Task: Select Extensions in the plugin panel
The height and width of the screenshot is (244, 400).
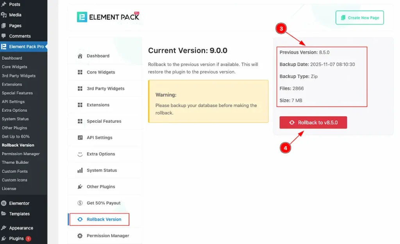Action: [98, 105]
